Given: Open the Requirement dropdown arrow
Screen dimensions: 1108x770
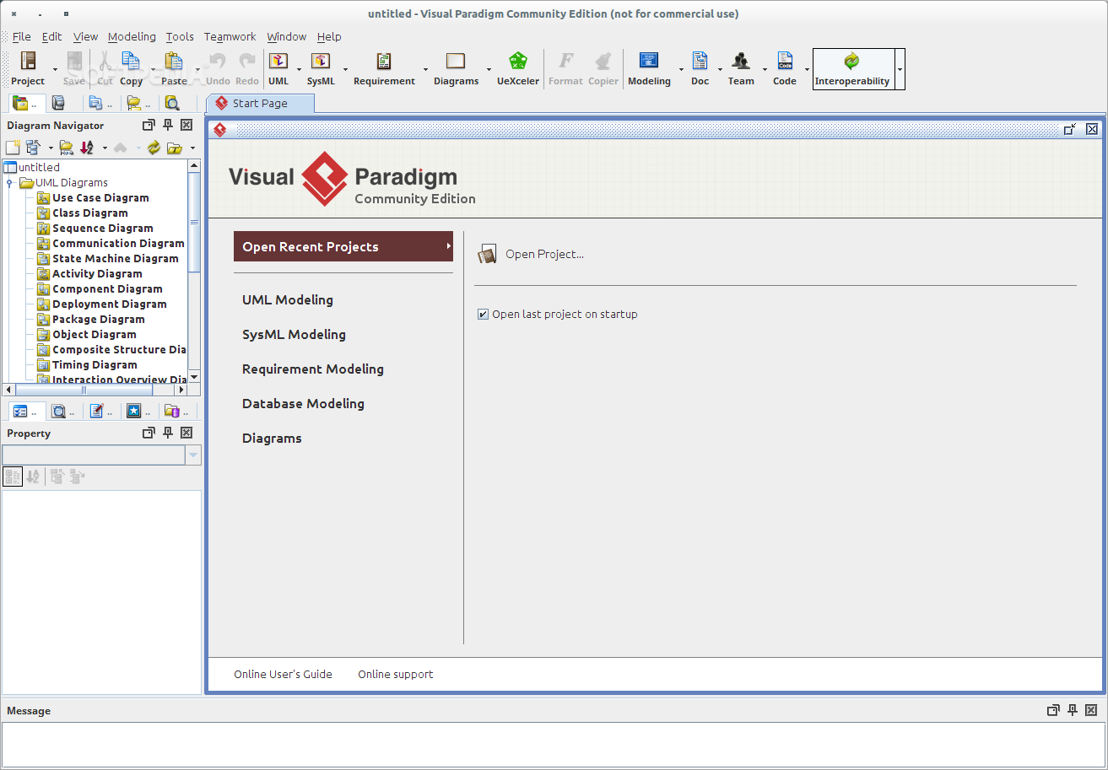Looking at the screenshot, I should coord(425,70).
